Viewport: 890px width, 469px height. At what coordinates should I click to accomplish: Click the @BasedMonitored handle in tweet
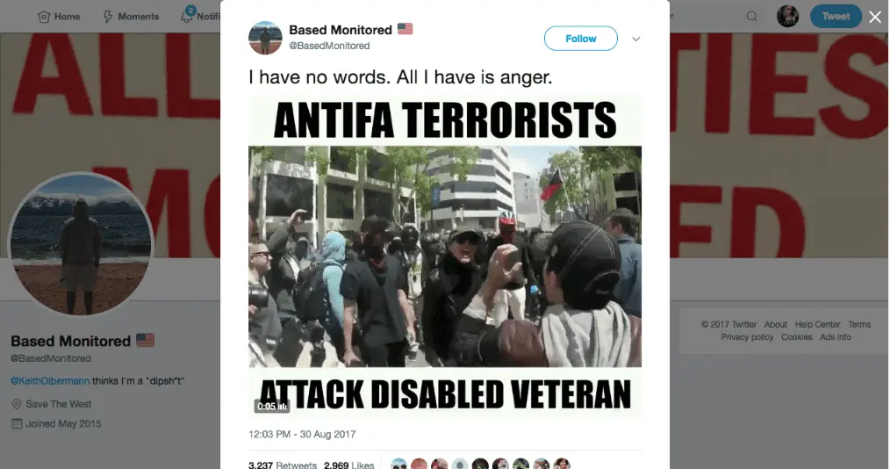tap(329, 46)
